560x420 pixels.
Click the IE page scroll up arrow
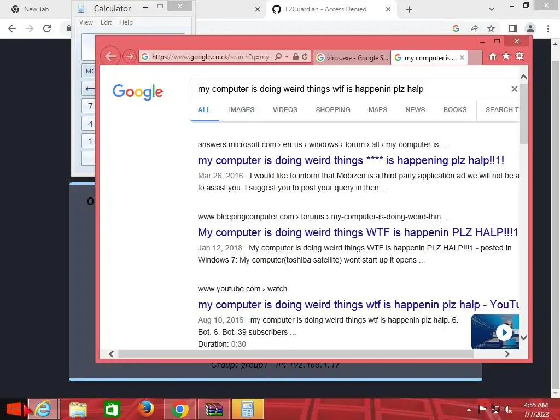[x=523, y=77]
